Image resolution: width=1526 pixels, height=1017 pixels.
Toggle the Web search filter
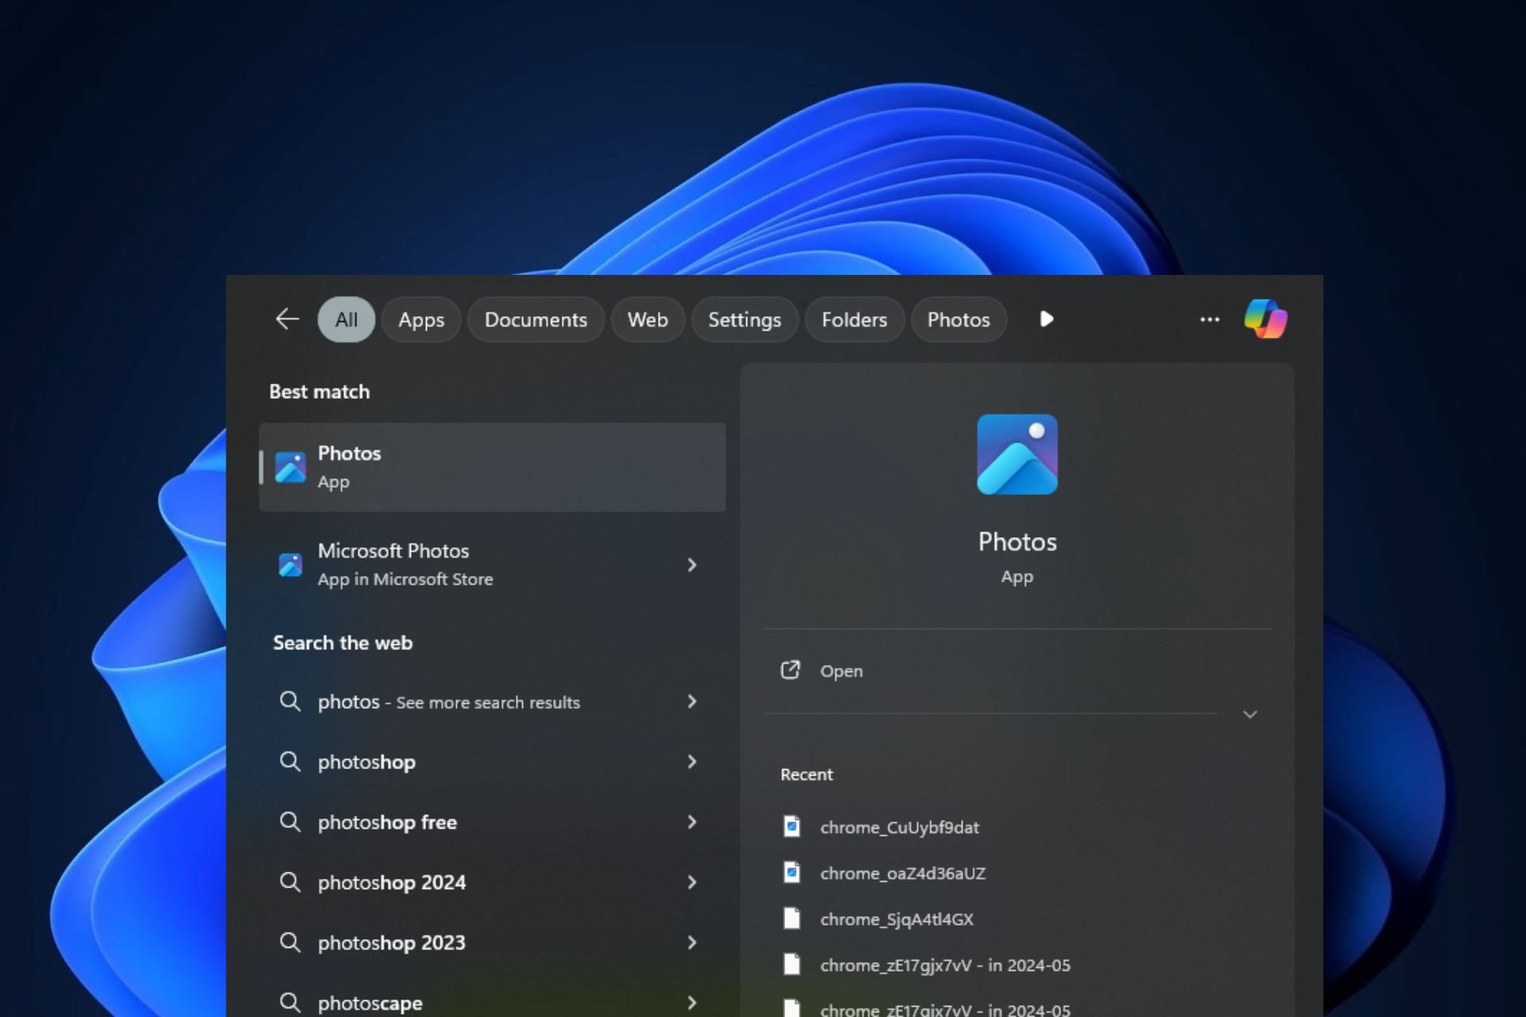pos(647,319)
